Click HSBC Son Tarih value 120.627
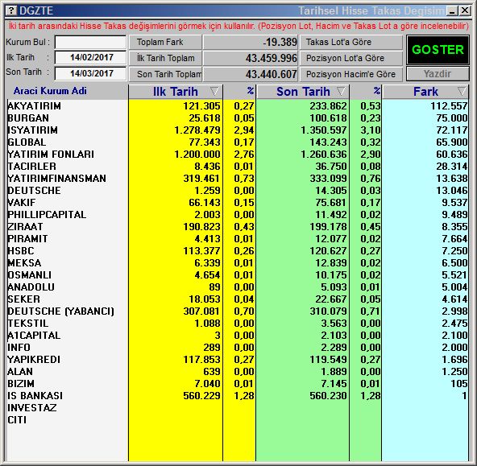 328,251
